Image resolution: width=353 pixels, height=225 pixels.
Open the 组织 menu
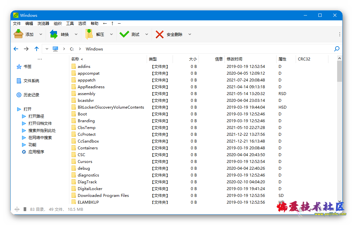tap(58, 23)
